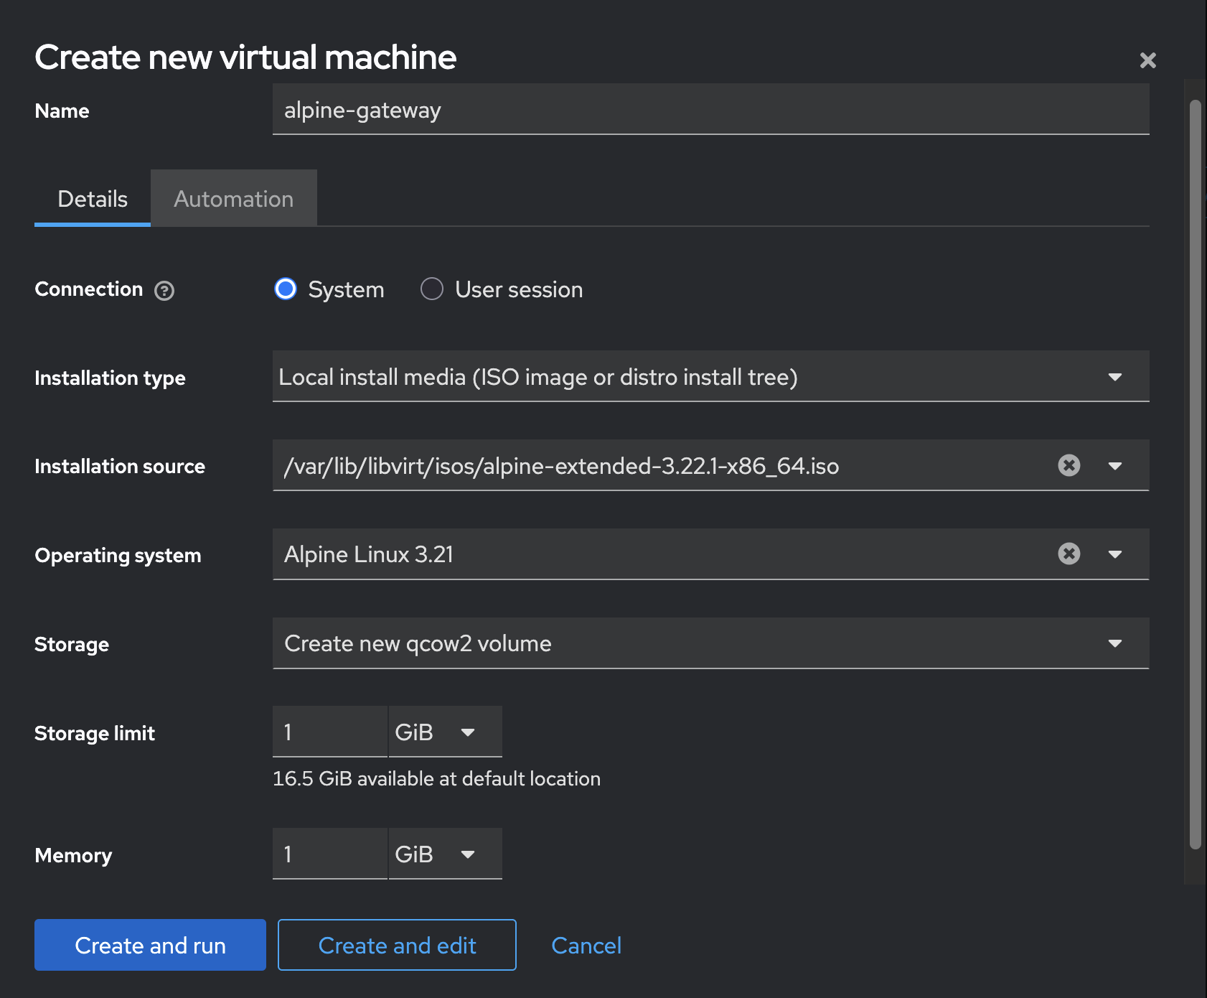Click the help icon next to Connection
Screen dimensions: 1207x998
164,290
